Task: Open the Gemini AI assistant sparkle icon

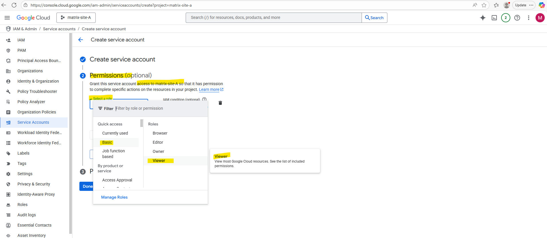Action: (483, 18)
